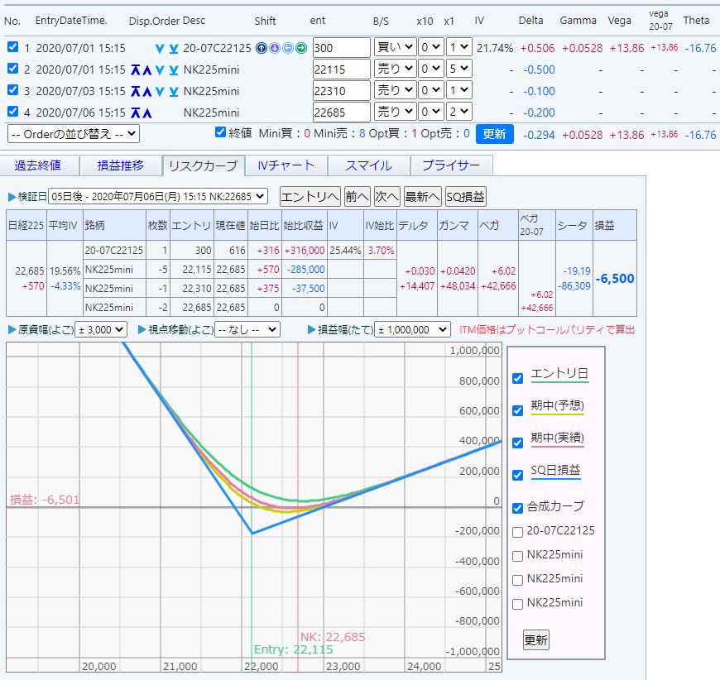Click 次へ button
Screen dimensions: 720x680
387,197
